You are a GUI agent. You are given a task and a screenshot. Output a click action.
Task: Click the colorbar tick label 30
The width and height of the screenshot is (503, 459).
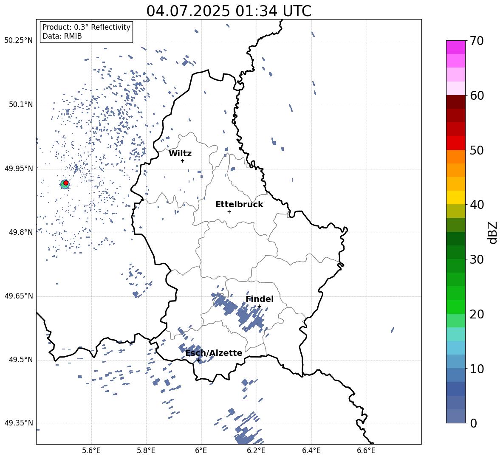[x=477, y=259]
